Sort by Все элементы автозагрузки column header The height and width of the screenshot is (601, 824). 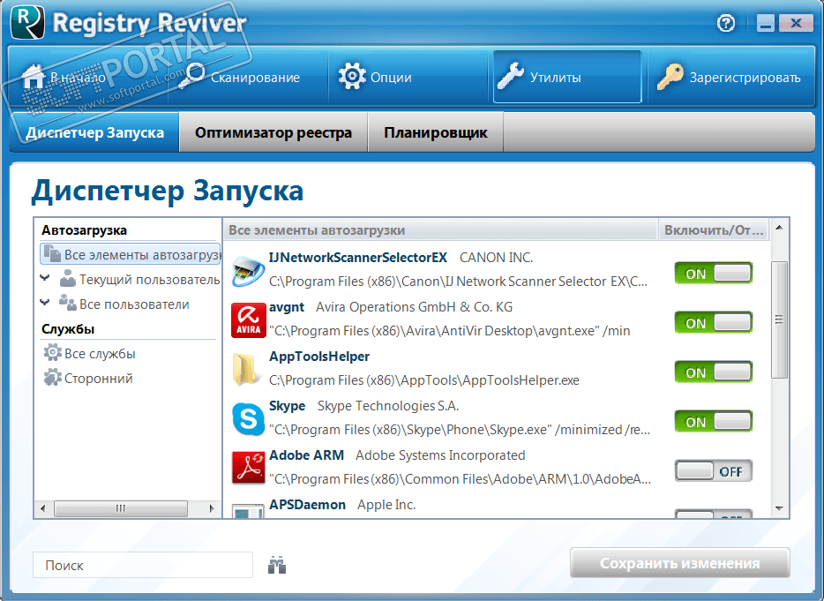pos(440,230)
